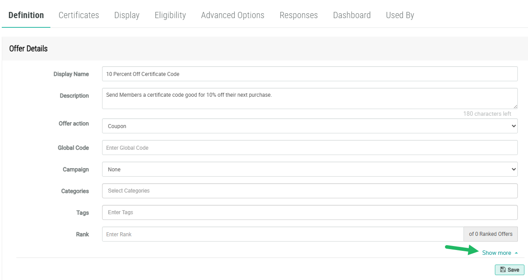Open the Select Categories field
The width and height of the screenshot is (528, 280).
click(x=309, y=191)
